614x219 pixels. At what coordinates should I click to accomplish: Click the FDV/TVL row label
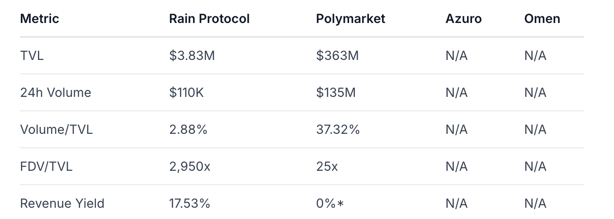pyautogui.click(x=47, y=167)
